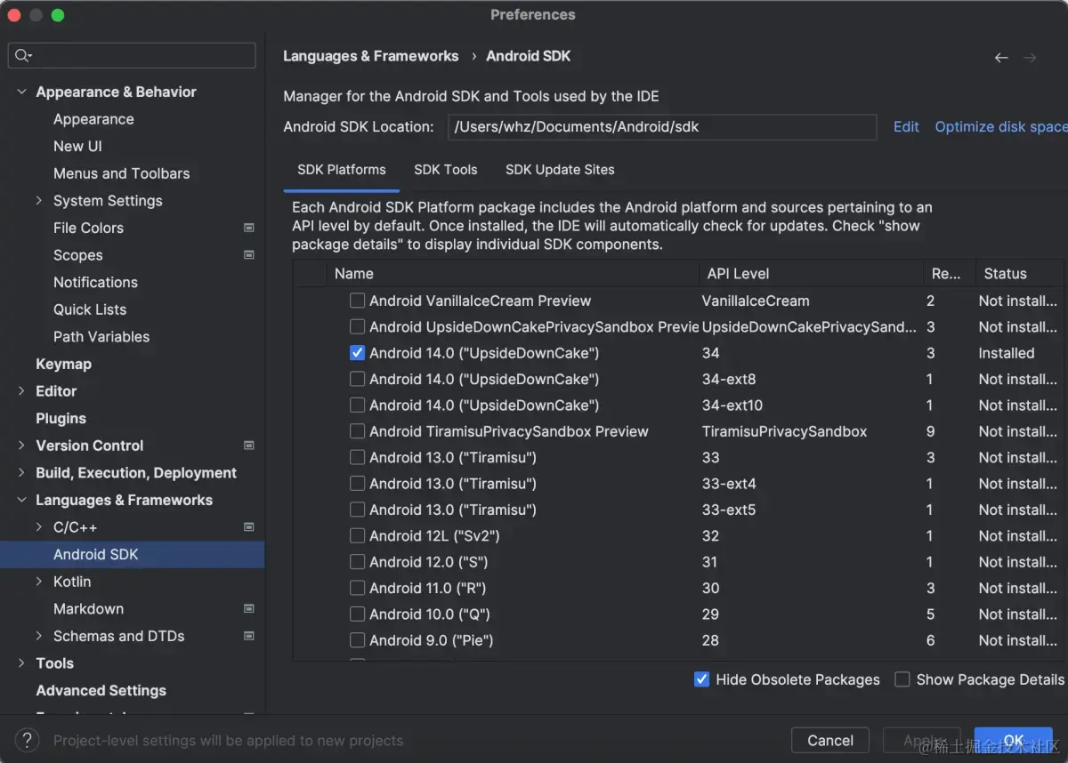Image resolution: width=1068 pixels, height=763 pixels.
Task: Click project-level icon beside Version Control
Action: pos(249,446)
